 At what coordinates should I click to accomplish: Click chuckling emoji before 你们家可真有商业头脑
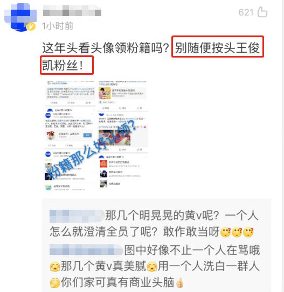[55, 283]
